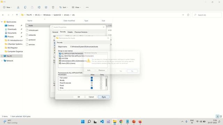Screen dimensions: 223x125
Task: Switch to details view layout icon
Action: (217, 116)
